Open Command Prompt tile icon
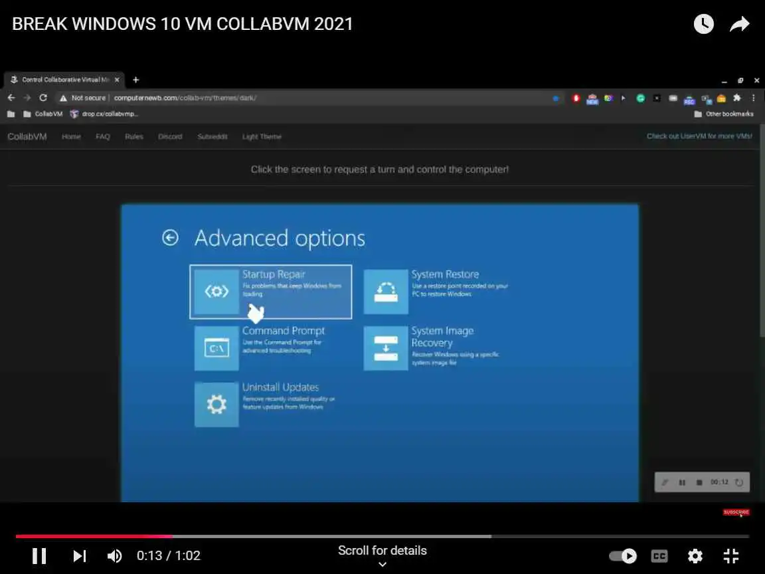Image resolution: width=765 pixels, height=574 pixels. point(216,348)
